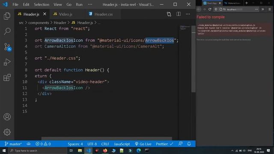
Task: Reload the page in the browser
Action: 210,9
